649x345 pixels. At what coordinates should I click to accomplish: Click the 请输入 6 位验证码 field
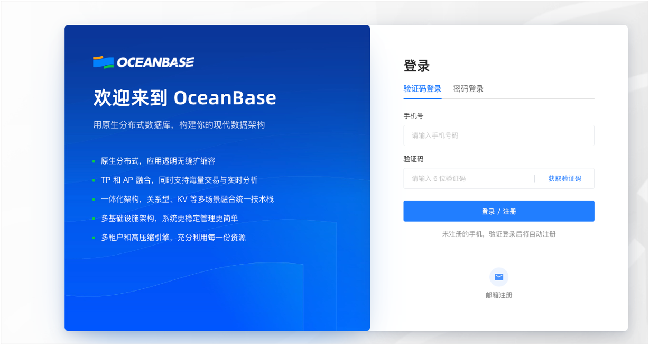tap(465, 178)
